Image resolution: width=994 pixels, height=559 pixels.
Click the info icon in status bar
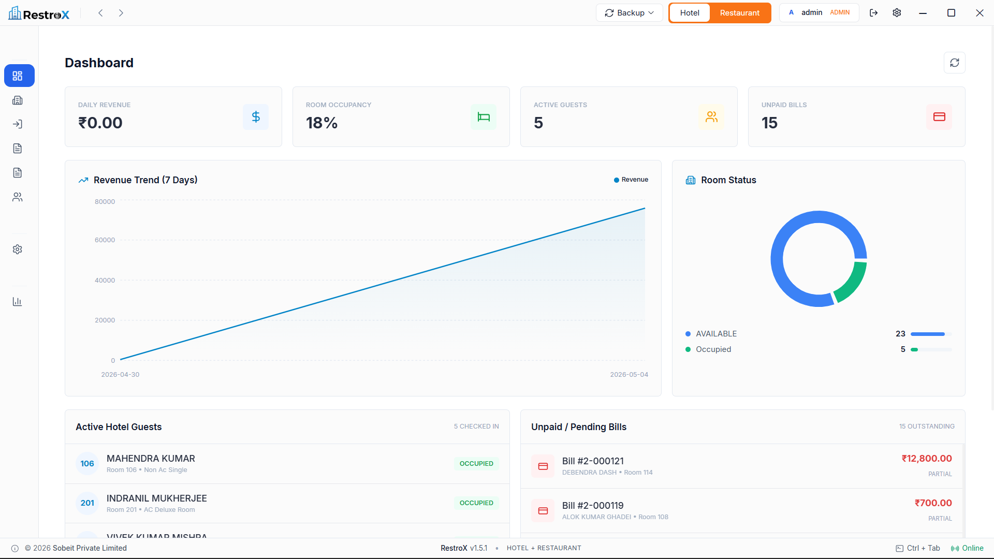[x=15, y=549]
